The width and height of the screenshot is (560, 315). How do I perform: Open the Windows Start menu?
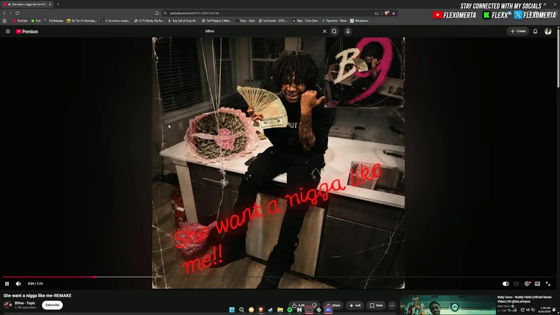click(232, 310)
